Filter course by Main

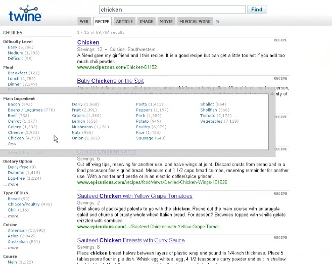(x=12, y=262)
